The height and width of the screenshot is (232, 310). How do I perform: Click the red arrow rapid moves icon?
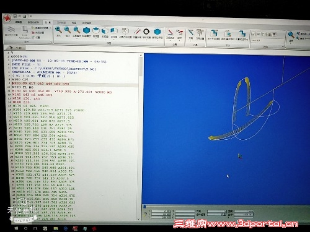pos(180,33)
